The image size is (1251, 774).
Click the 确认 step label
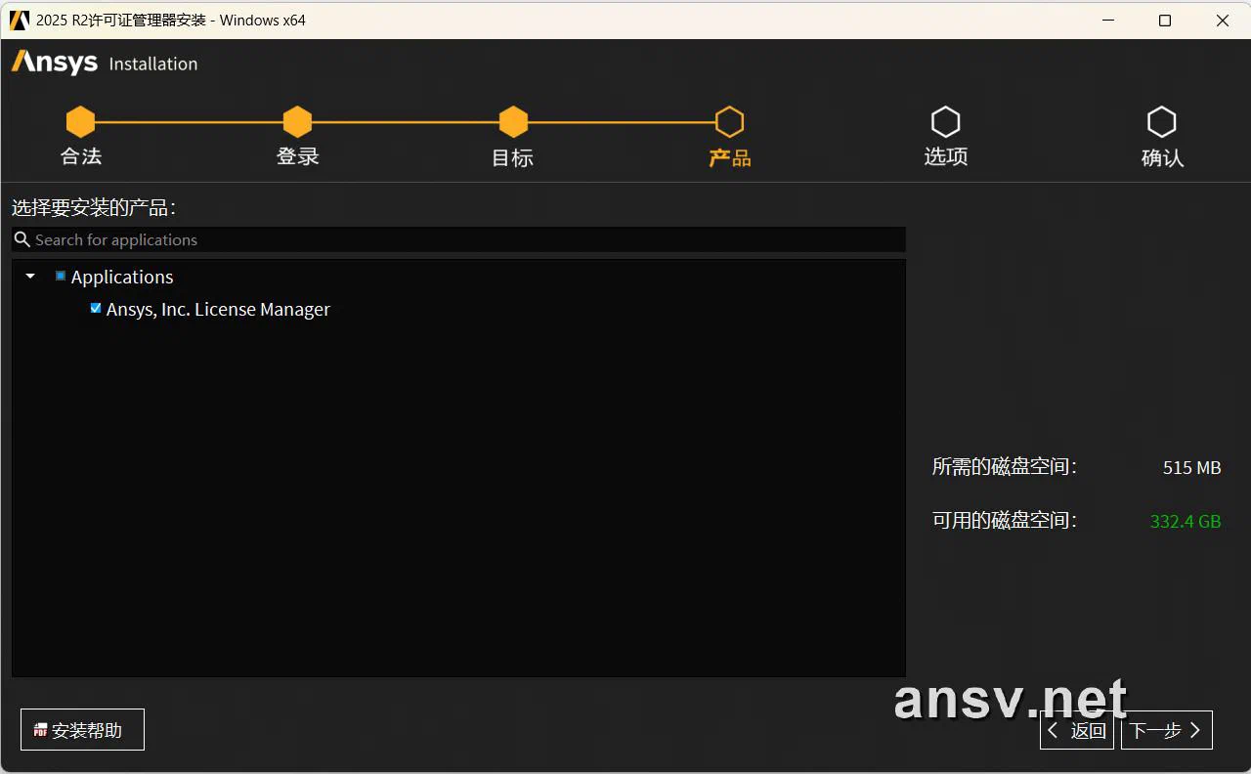tap(1162, 157)
